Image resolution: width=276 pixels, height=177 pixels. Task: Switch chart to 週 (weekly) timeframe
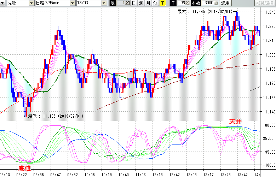pos(140,3)
